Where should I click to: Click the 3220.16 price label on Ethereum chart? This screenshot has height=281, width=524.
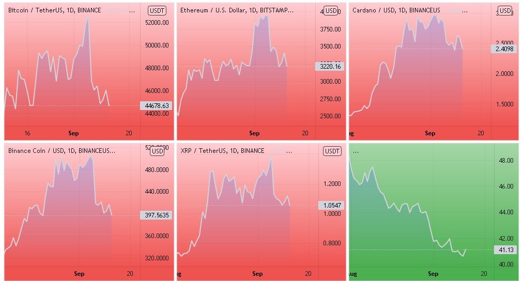click(x=330, y=66)
